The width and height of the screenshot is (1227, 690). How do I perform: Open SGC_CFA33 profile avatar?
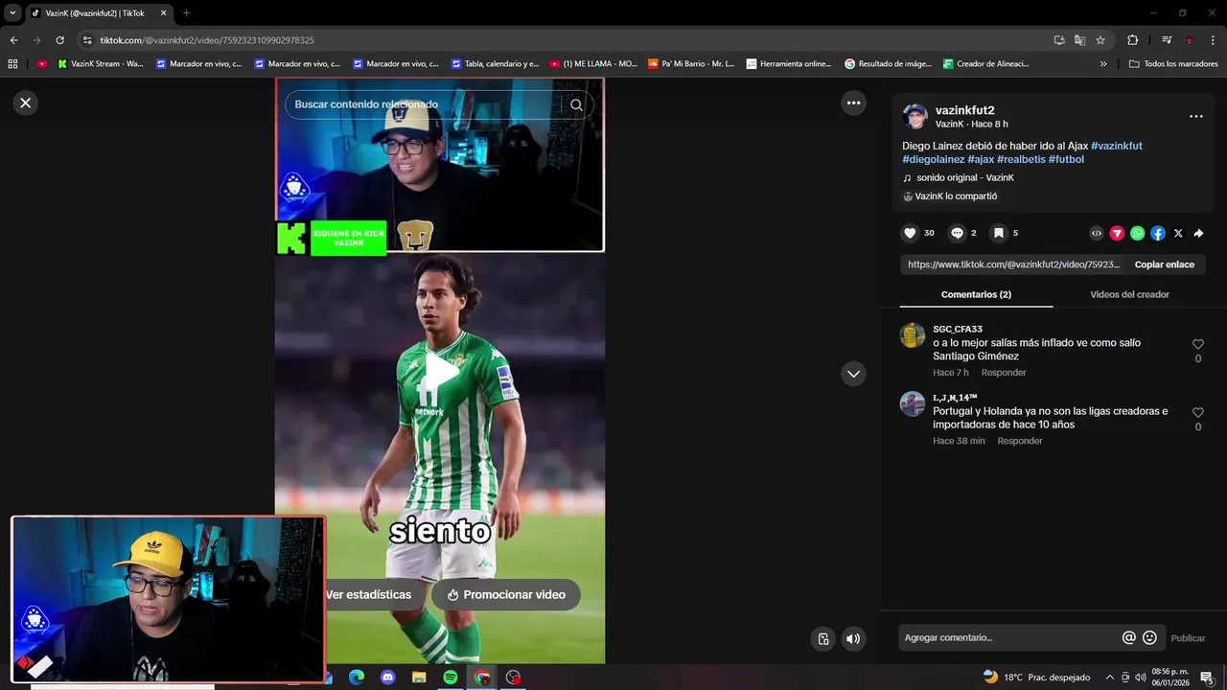(x=913, y=335)
